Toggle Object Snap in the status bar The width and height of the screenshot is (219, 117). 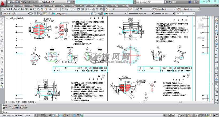(53, 115)
